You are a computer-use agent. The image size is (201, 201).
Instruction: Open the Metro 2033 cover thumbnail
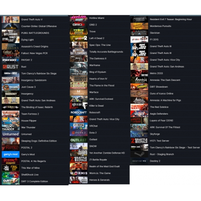point(139,73)
